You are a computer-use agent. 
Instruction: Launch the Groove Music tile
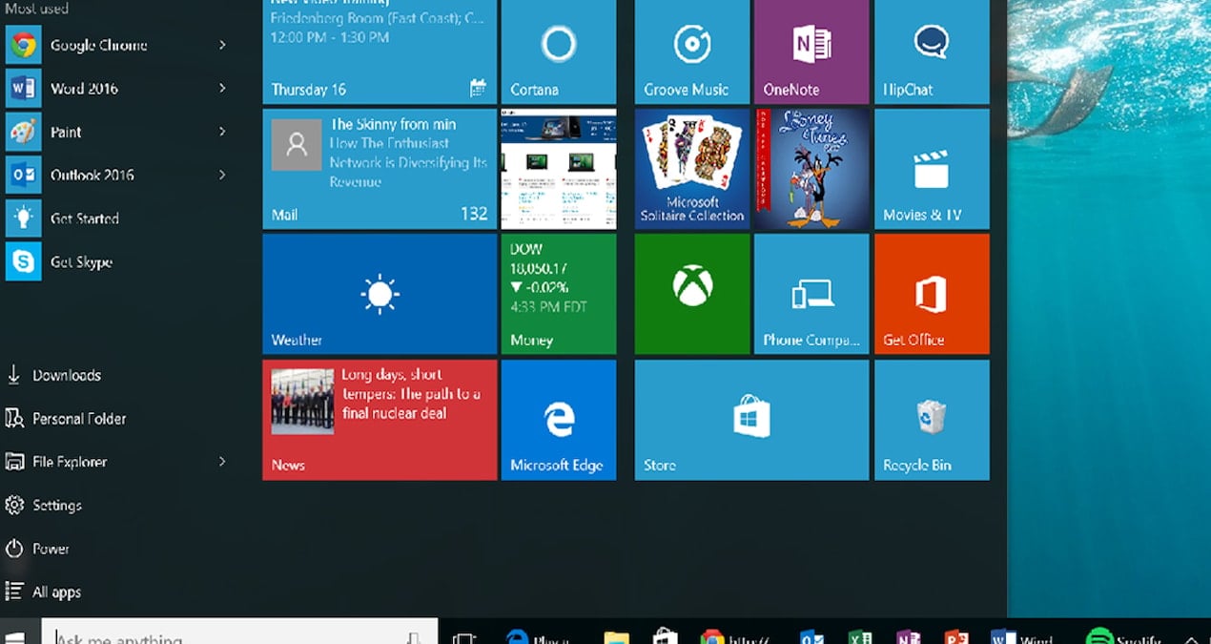click(691, 52)
